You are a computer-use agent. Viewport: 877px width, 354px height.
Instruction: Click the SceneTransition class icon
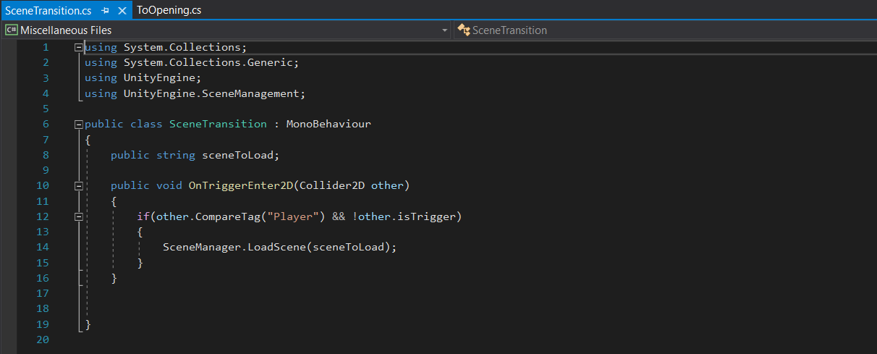tap(464, 30)
